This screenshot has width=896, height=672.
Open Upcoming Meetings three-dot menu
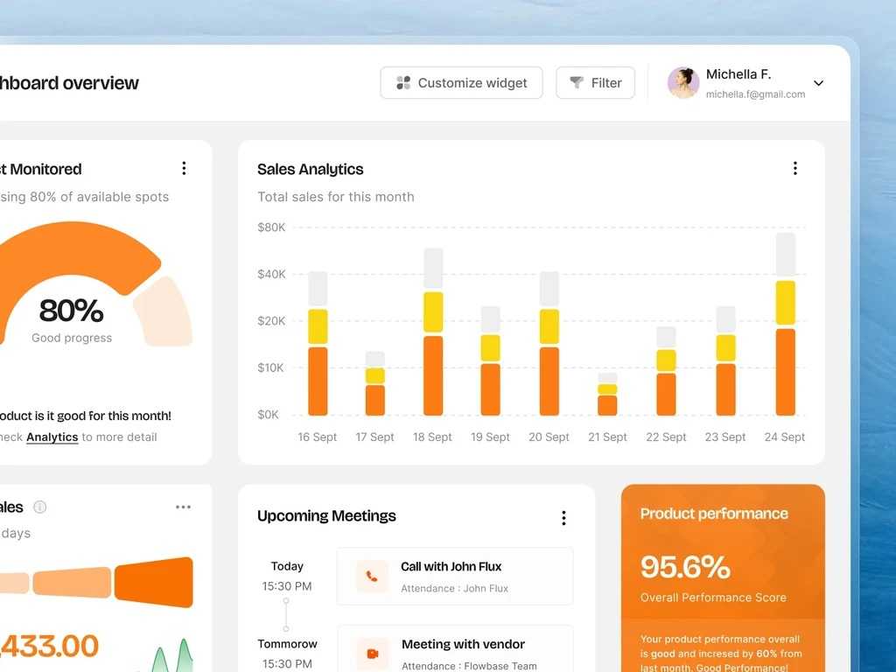click(x=563, y=518)
